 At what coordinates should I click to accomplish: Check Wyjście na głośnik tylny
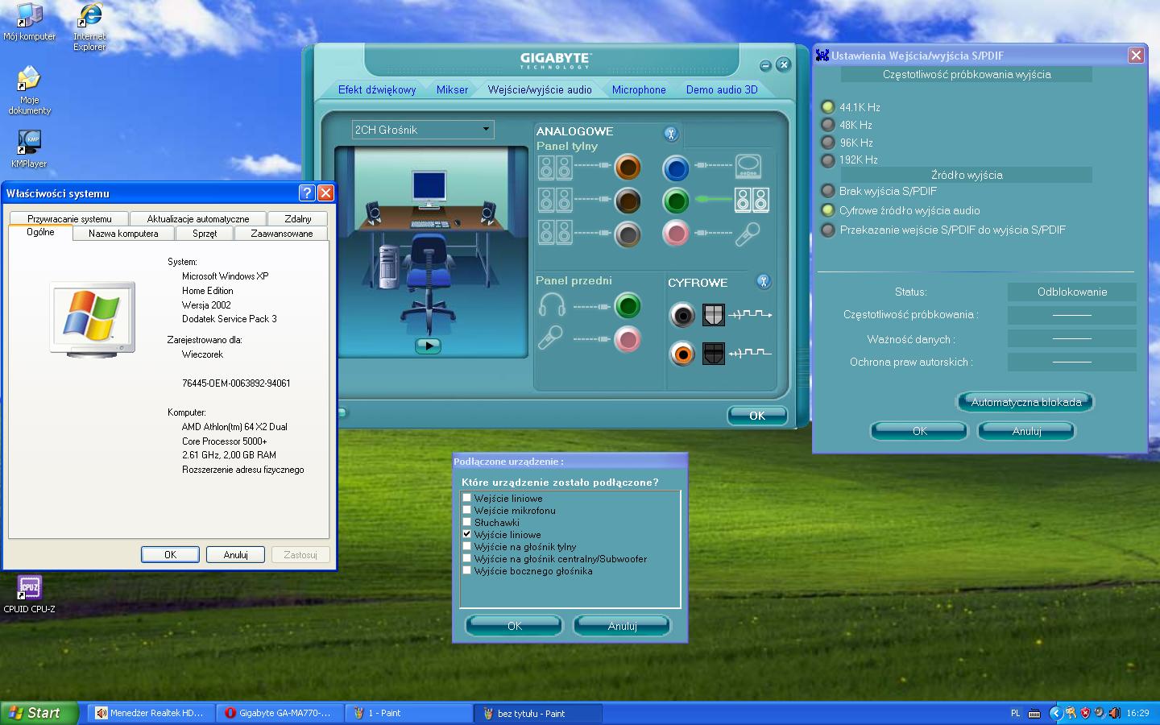coord(466,546)
